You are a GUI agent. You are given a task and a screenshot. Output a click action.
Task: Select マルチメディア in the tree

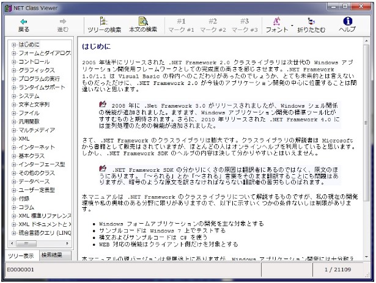(x=37, y=130)
